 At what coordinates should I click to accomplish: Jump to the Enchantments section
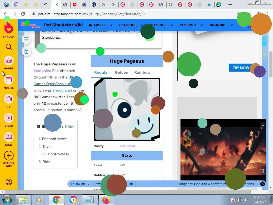pyautogui.click(x=54, y=139)
